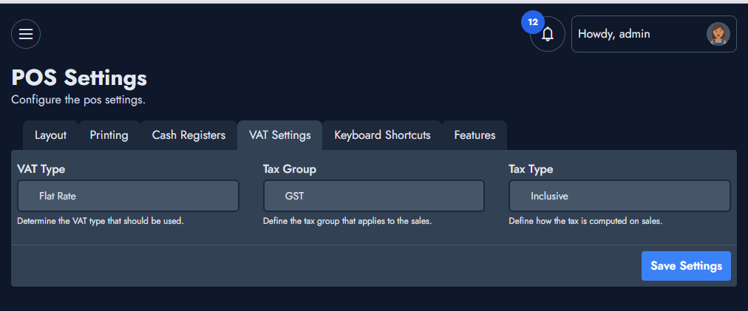Screen dimensions: 748x311
Task: Expand the Tax Type dropdown showing Inclusive
Action: [619, 196]
